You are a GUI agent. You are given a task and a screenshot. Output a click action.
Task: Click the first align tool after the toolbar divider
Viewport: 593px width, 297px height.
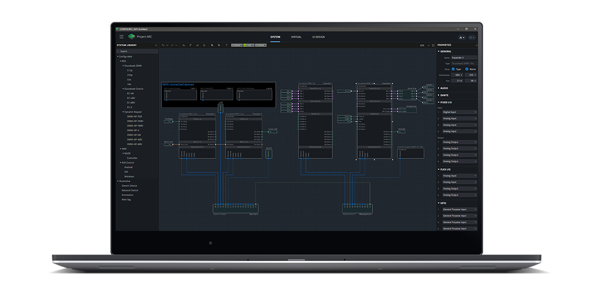(x=184, y=45)
